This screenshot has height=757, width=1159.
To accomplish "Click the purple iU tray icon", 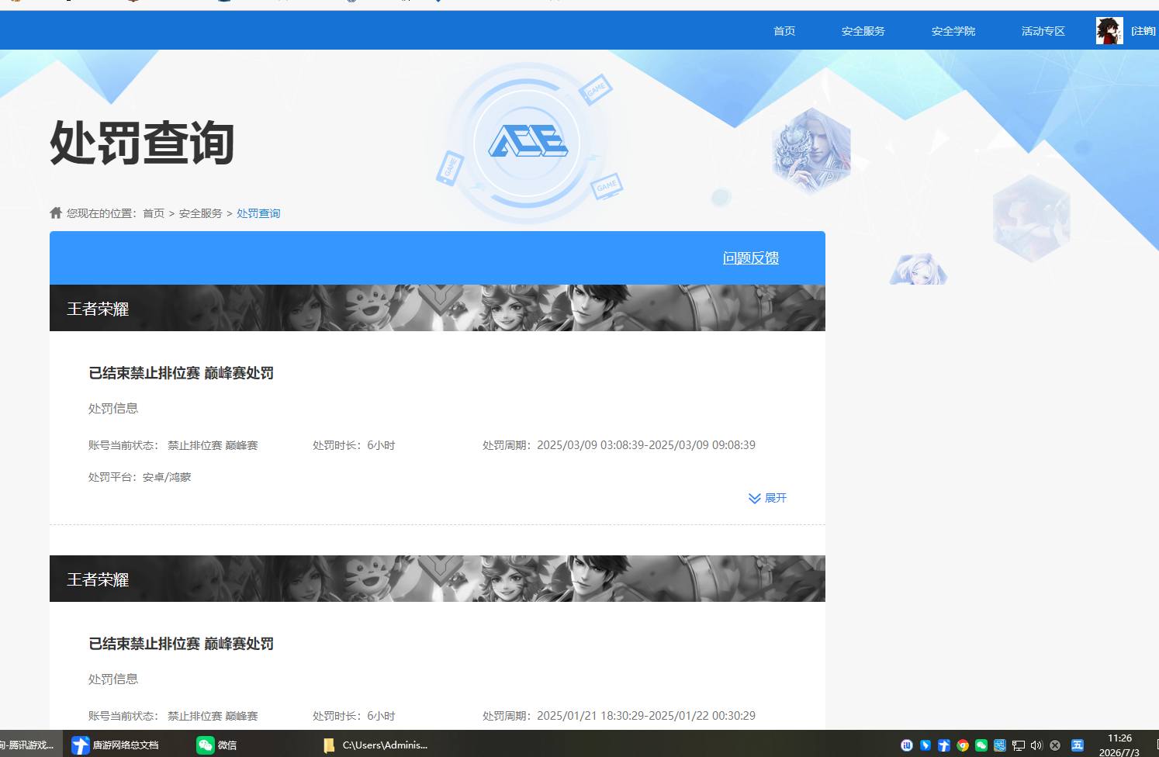I will [907, 745].
